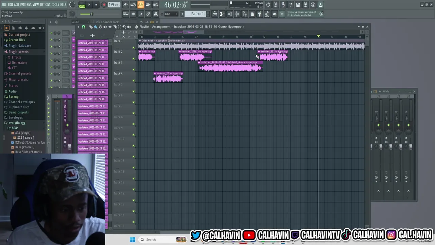Mute Track 4 using its green light
The height and width of the screenshot is (245, 435).
tap(134, 80)
